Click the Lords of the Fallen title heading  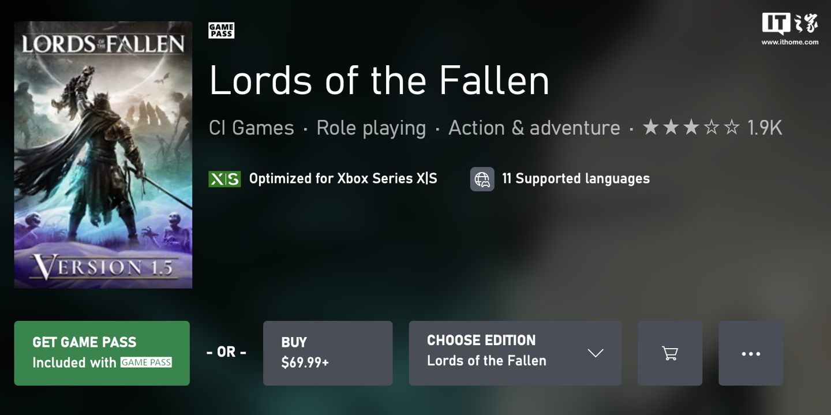(x=379, y=81)
